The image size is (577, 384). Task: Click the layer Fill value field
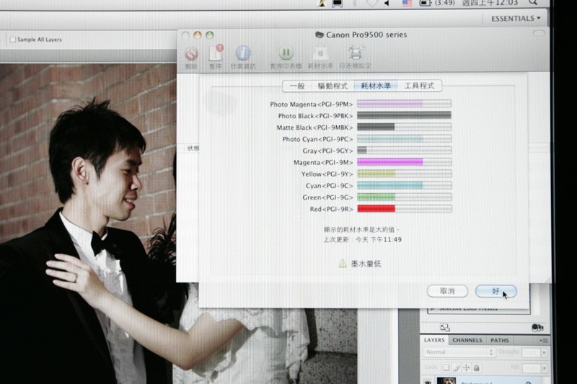tap(531, 368)
